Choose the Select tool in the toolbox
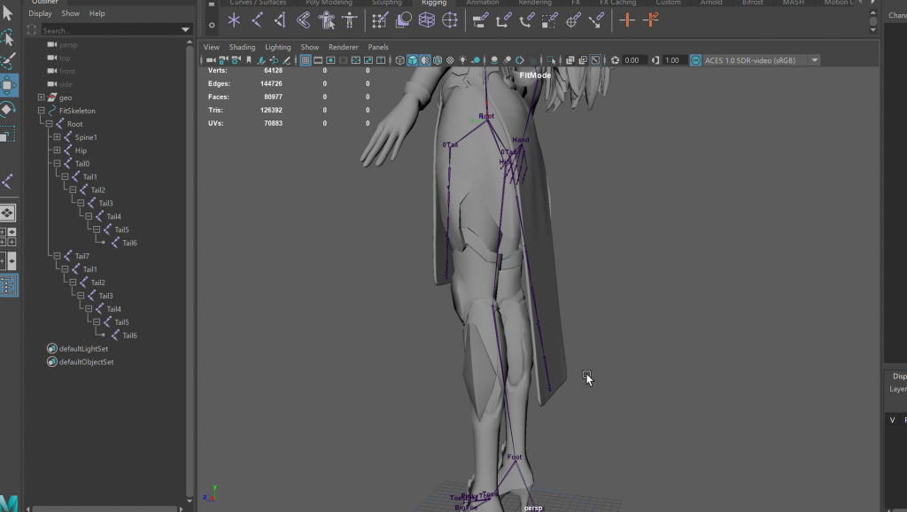 click(x=7, y=13)
